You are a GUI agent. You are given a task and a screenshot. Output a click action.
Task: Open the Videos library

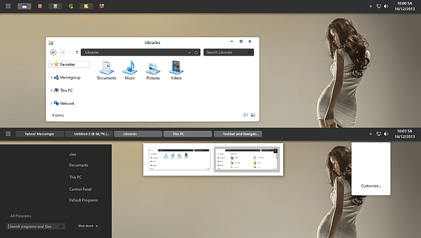[x=176, y=70]
